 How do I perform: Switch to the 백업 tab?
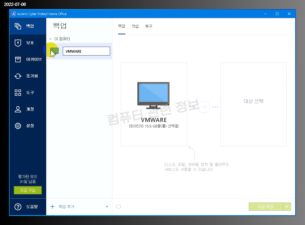point(121,26)
